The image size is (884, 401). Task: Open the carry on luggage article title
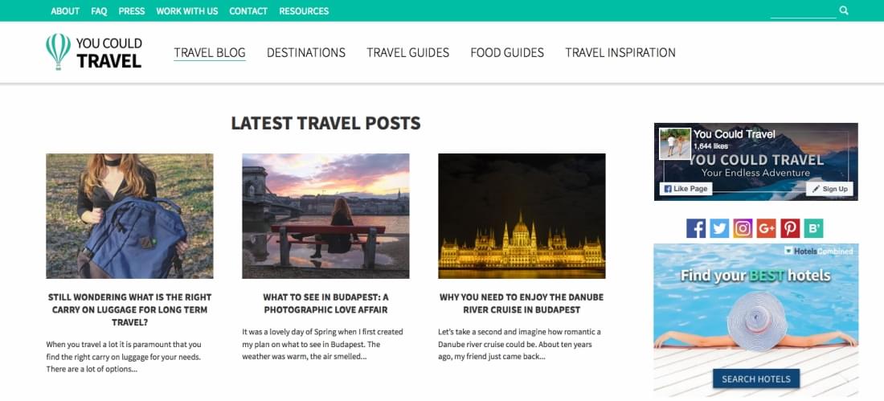129,309
